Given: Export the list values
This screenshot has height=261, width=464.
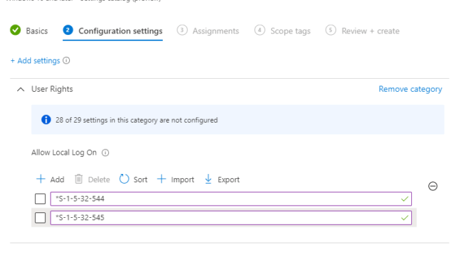Looking at the screenshot, I should tap(222, 179).
